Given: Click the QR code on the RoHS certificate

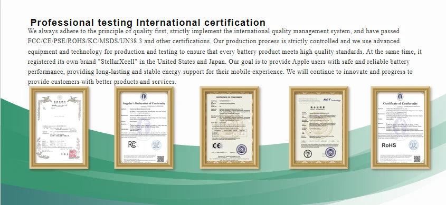Looking at the screenshot, I should click(416, 159).
